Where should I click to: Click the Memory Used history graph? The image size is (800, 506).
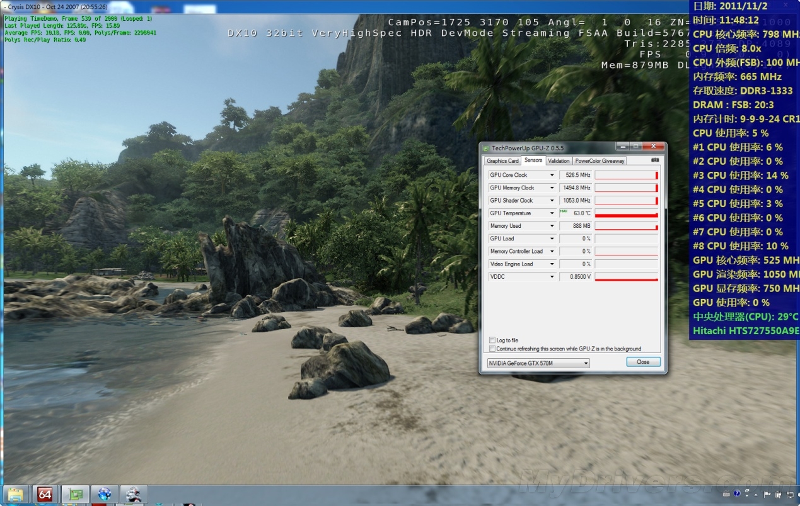pyautogui.click(x=627, y=226)
